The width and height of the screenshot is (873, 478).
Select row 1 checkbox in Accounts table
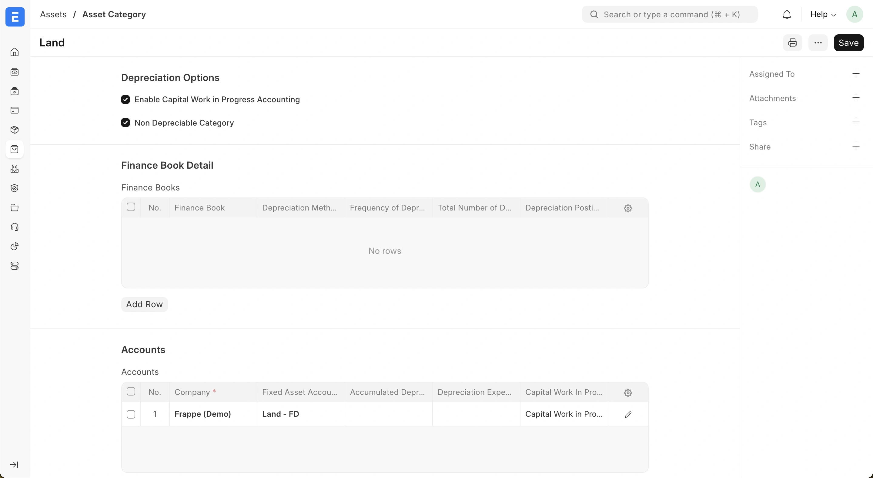131,414
